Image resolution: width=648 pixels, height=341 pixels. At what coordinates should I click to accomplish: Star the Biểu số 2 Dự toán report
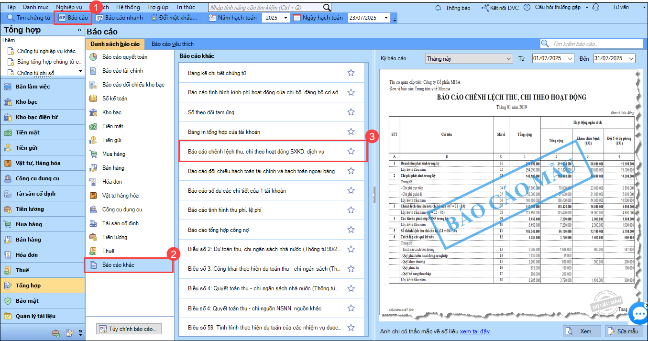click(x=351, y=249)
